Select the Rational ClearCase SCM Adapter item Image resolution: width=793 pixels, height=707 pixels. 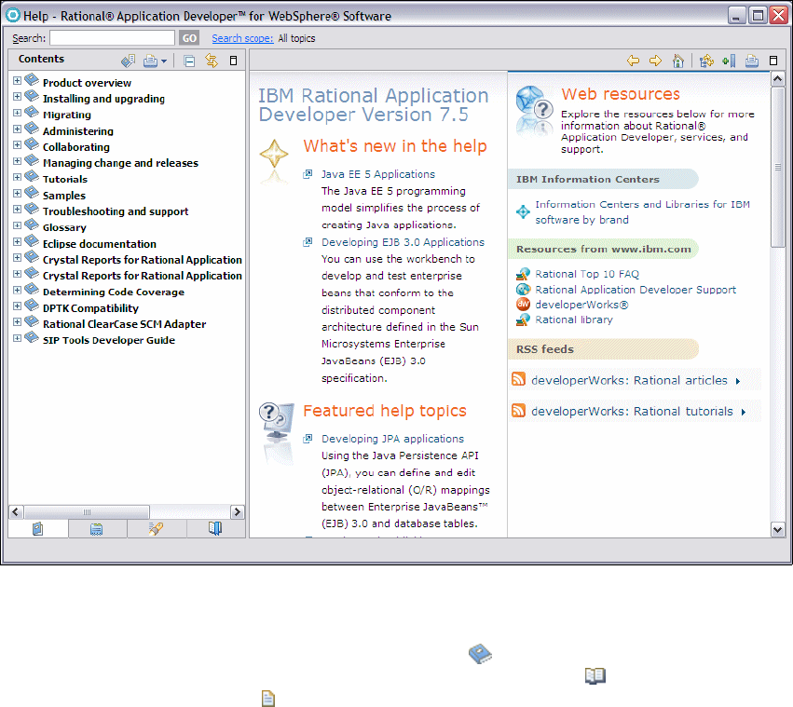[x=124, y=324]
